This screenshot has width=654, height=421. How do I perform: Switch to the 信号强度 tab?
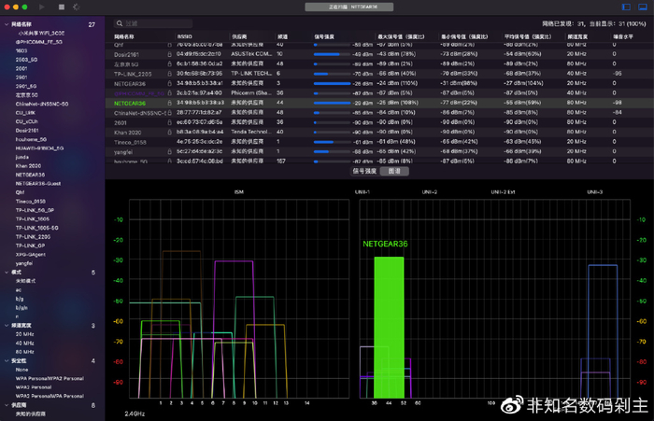(364, 172)
